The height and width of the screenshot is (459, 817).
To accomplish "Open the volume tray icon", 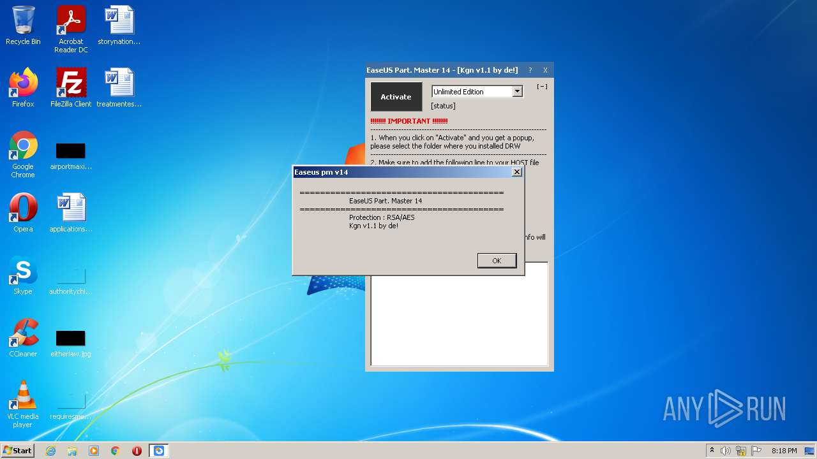I will coord(726,451).
